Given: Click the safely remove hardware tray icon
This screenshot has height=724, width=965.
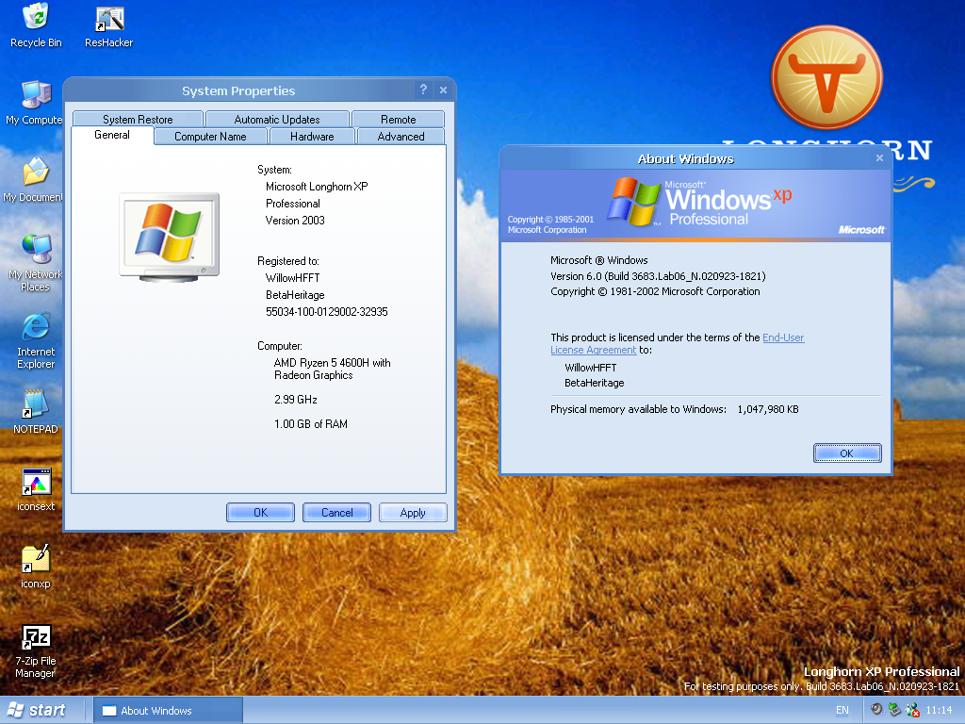Looking at the screenshot, I should pyautogui.click(x=894, y=710).
